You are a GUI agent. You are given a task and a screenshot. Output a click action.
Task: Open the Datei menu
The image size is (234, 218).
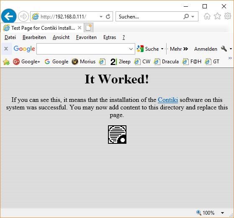(x=10, y=37)
